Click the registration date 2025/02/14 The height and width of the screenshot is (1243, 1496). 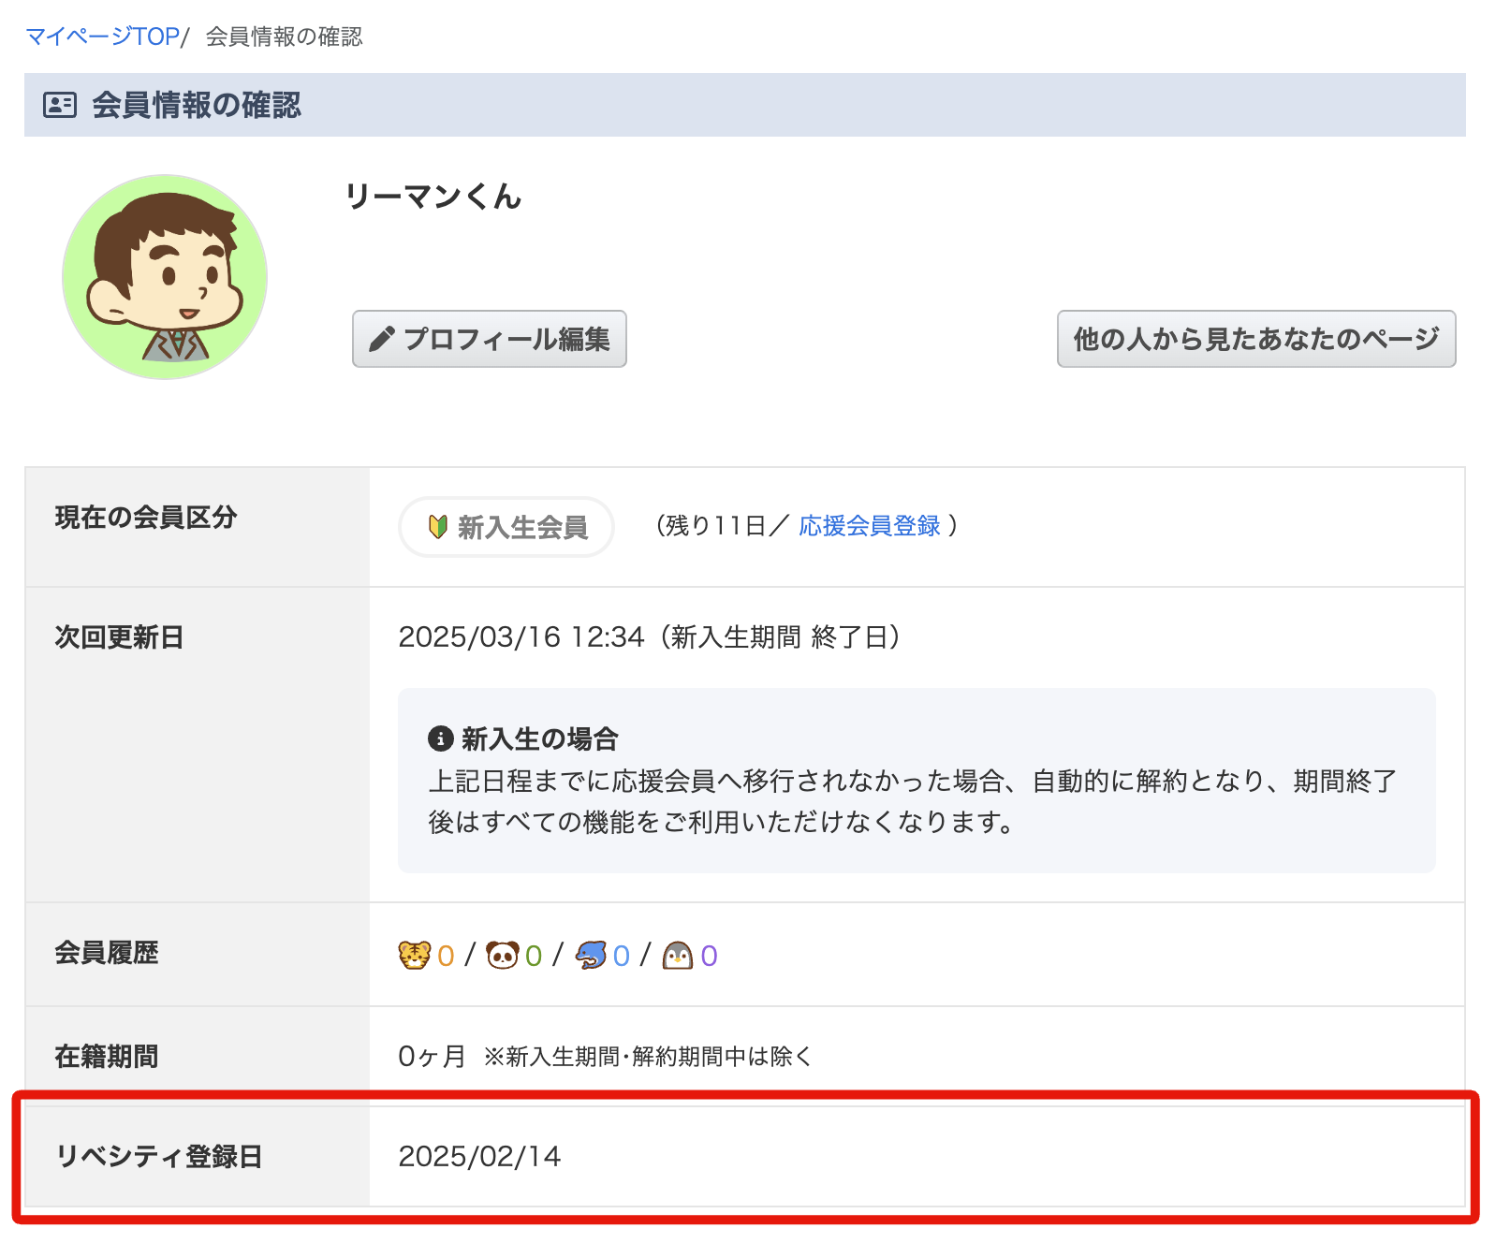479,1156
